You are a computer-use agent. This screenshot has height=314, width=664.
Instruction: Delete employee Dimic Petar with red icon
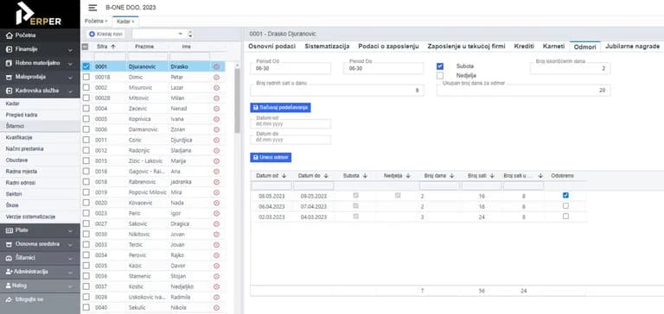[x=216, y=78]
